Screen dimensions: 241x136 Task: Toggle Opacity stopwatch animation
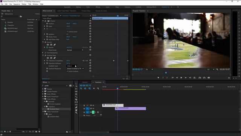(47, 47)
